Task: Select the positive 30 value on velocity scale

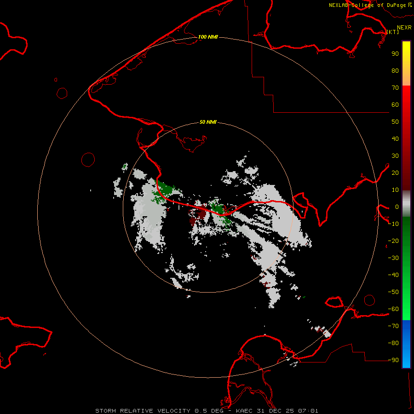Action: [395, 156]
